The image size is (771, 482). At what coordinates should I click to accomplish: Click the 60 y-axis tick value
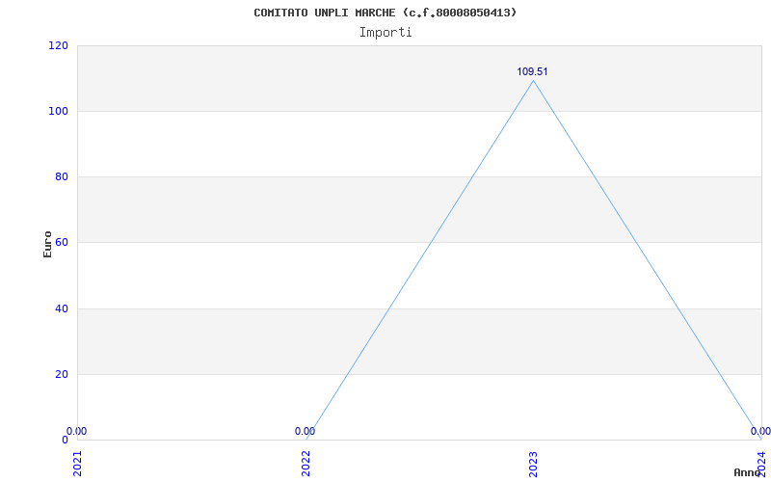[x=61, y=242]
